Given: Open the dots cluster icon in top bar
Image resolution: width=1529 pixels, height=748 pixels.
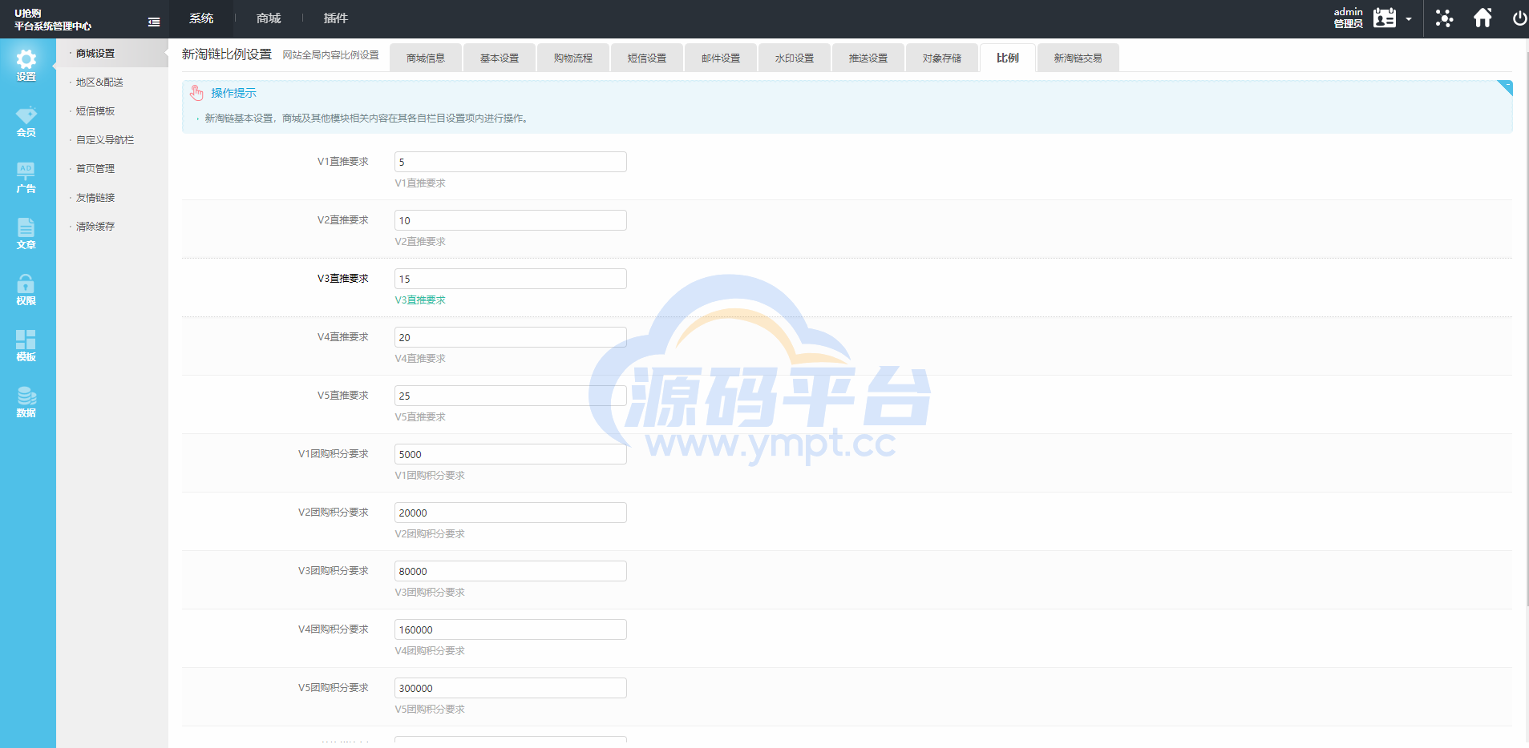Looking at the screenshot, I should click(x=1444, y=18).
